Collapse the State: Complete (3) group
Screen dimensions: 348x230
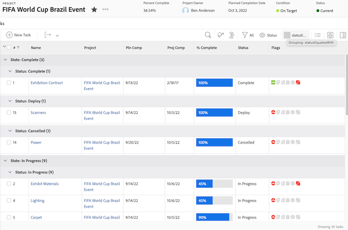click(x=5, y=60)
